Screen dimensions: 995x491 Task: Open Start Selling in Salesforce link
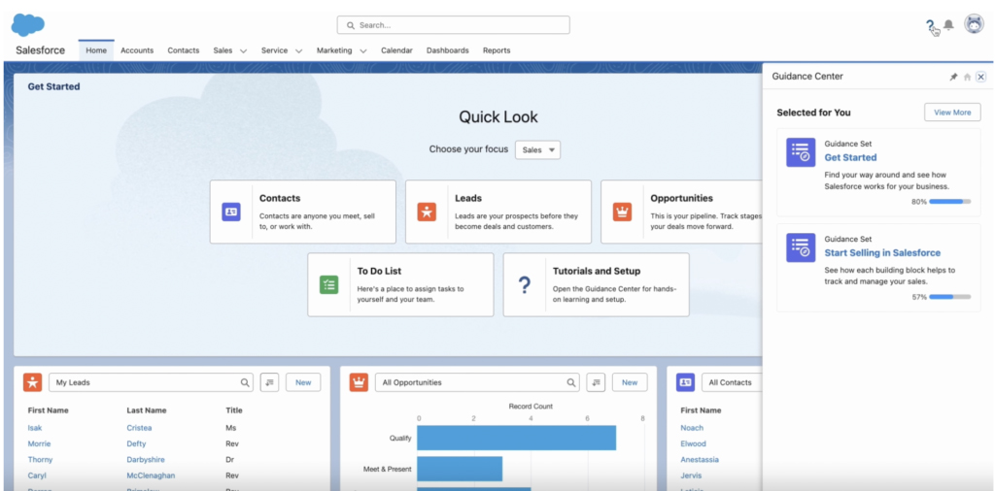coord(882,253)
